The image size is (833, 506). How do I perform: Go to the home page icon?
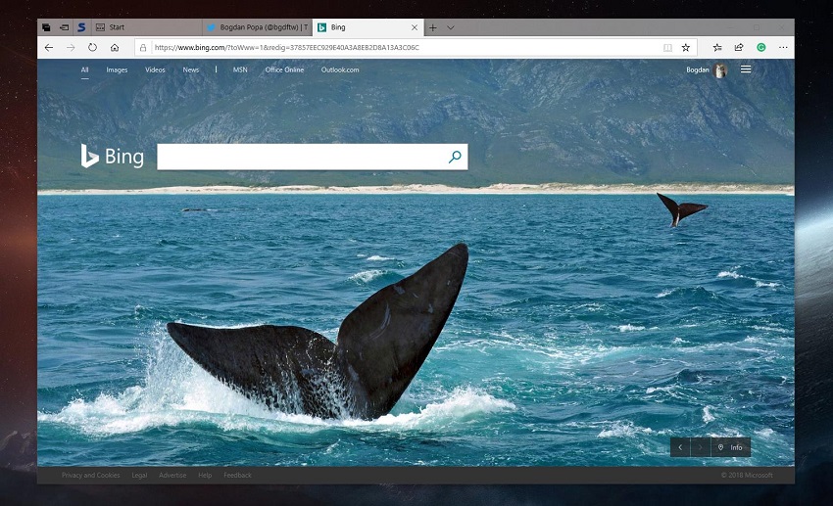(x=115, y=47)
